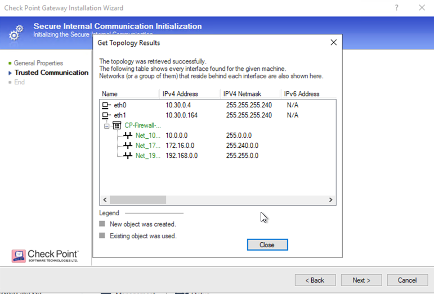Click the eth0 interface icon
The height and width of the screenshot is (294, 434).
click(106, 105)
